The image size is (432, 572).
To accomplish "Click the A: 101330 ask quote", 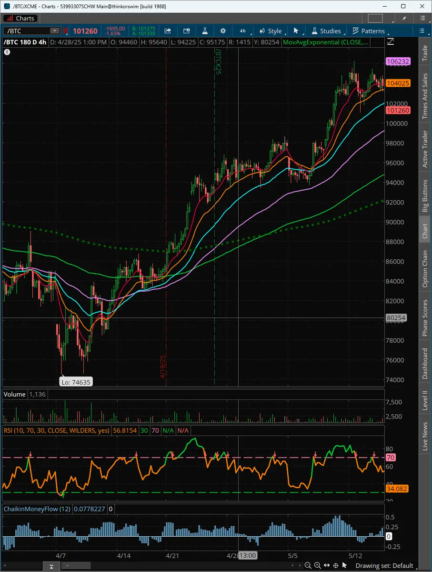I will click(144, 34).
